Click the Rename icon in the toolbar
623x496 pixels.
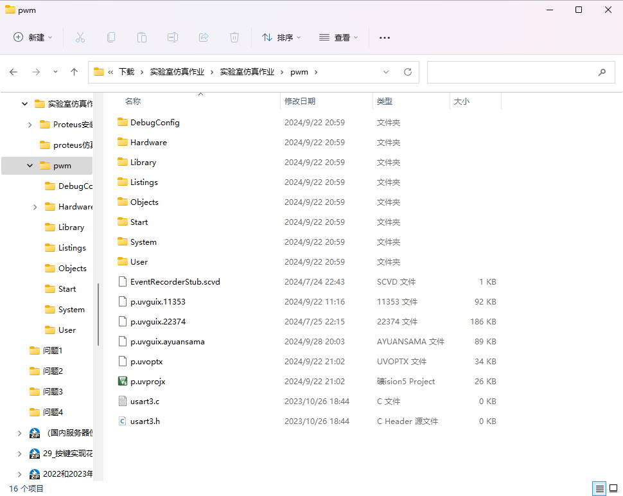pyautogui.click(x=172, y=37)
